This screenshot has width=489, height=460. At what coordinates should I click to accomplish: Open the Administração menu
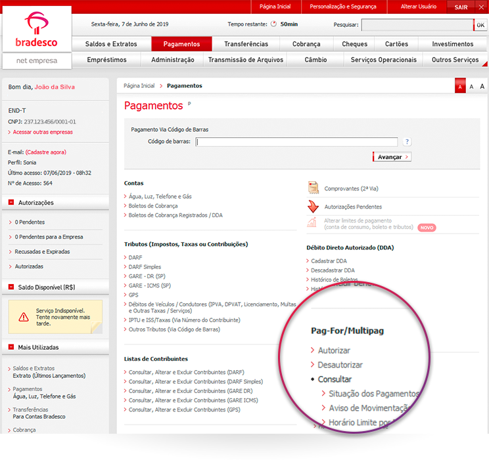click(172, 60)
